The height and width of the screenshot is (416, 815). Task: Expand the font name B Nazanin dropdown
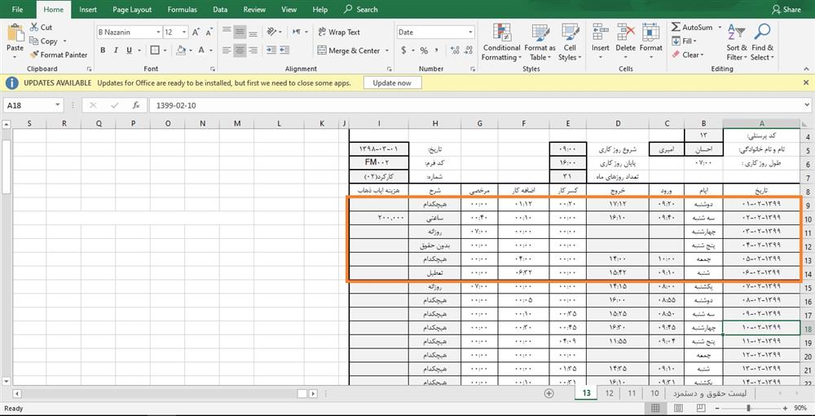pos(157,33)
